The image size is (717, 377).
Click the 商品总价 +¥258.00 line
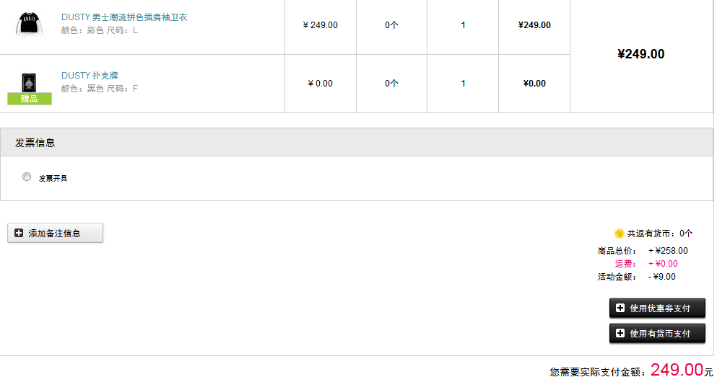click(643, 251)
